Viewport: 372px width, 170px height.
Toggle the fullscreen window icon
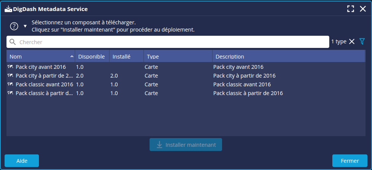[351, 9]
